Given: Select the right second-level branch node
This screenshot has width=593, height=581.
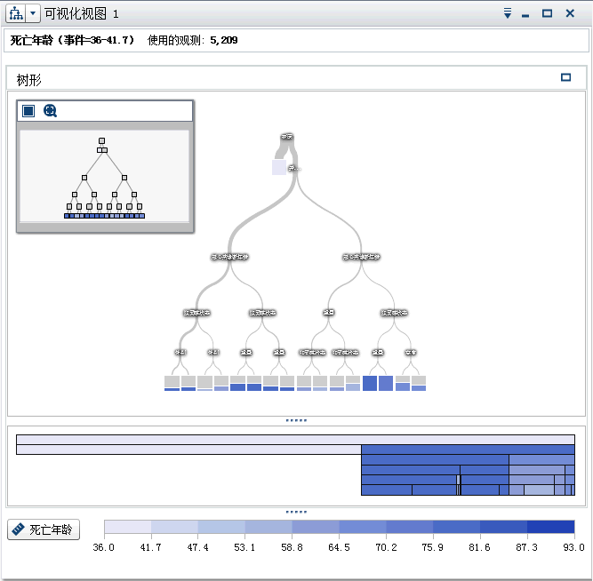Looking at the screenshot, I should click(361, 257).
